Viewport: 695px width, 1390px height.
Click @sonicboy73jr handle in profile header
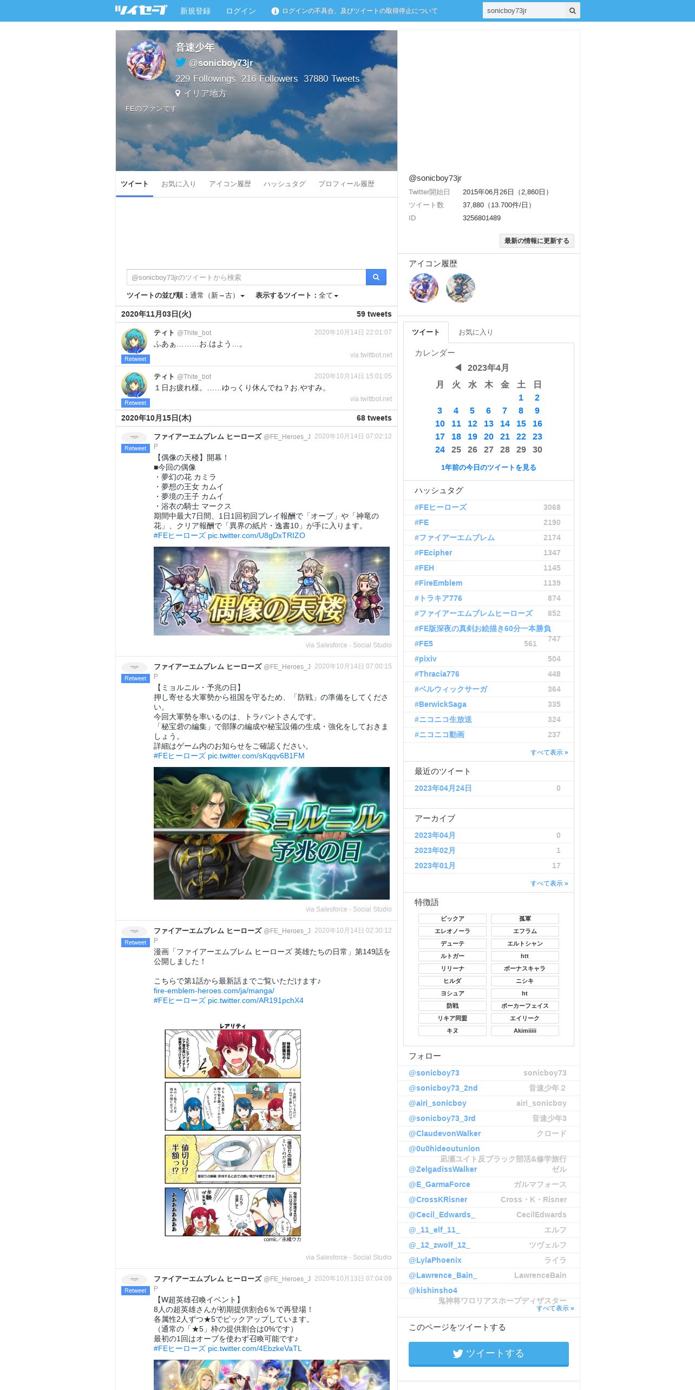click(x=221, y=63)
